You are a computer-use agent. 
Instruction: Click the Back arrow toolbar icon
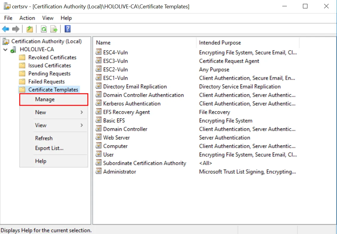[6, 29]
